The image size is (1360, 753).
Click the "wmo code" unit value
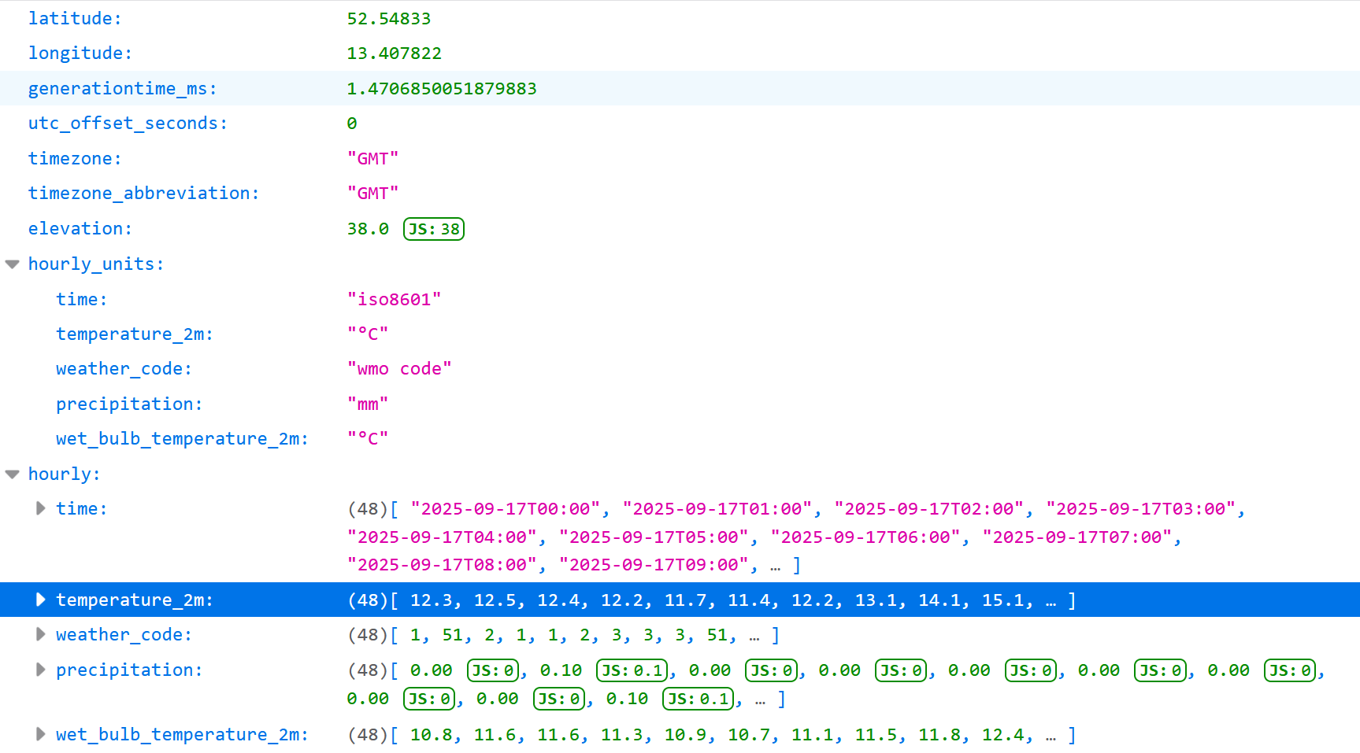tap(399, 369)
